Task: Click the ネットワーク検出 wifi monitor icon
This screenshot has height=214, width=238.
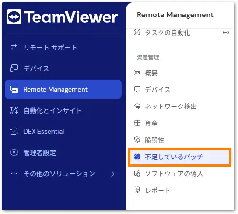Action: [x=137, y=107]
